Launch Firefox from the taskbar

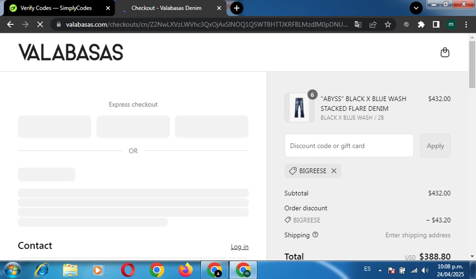click(185, 270)
